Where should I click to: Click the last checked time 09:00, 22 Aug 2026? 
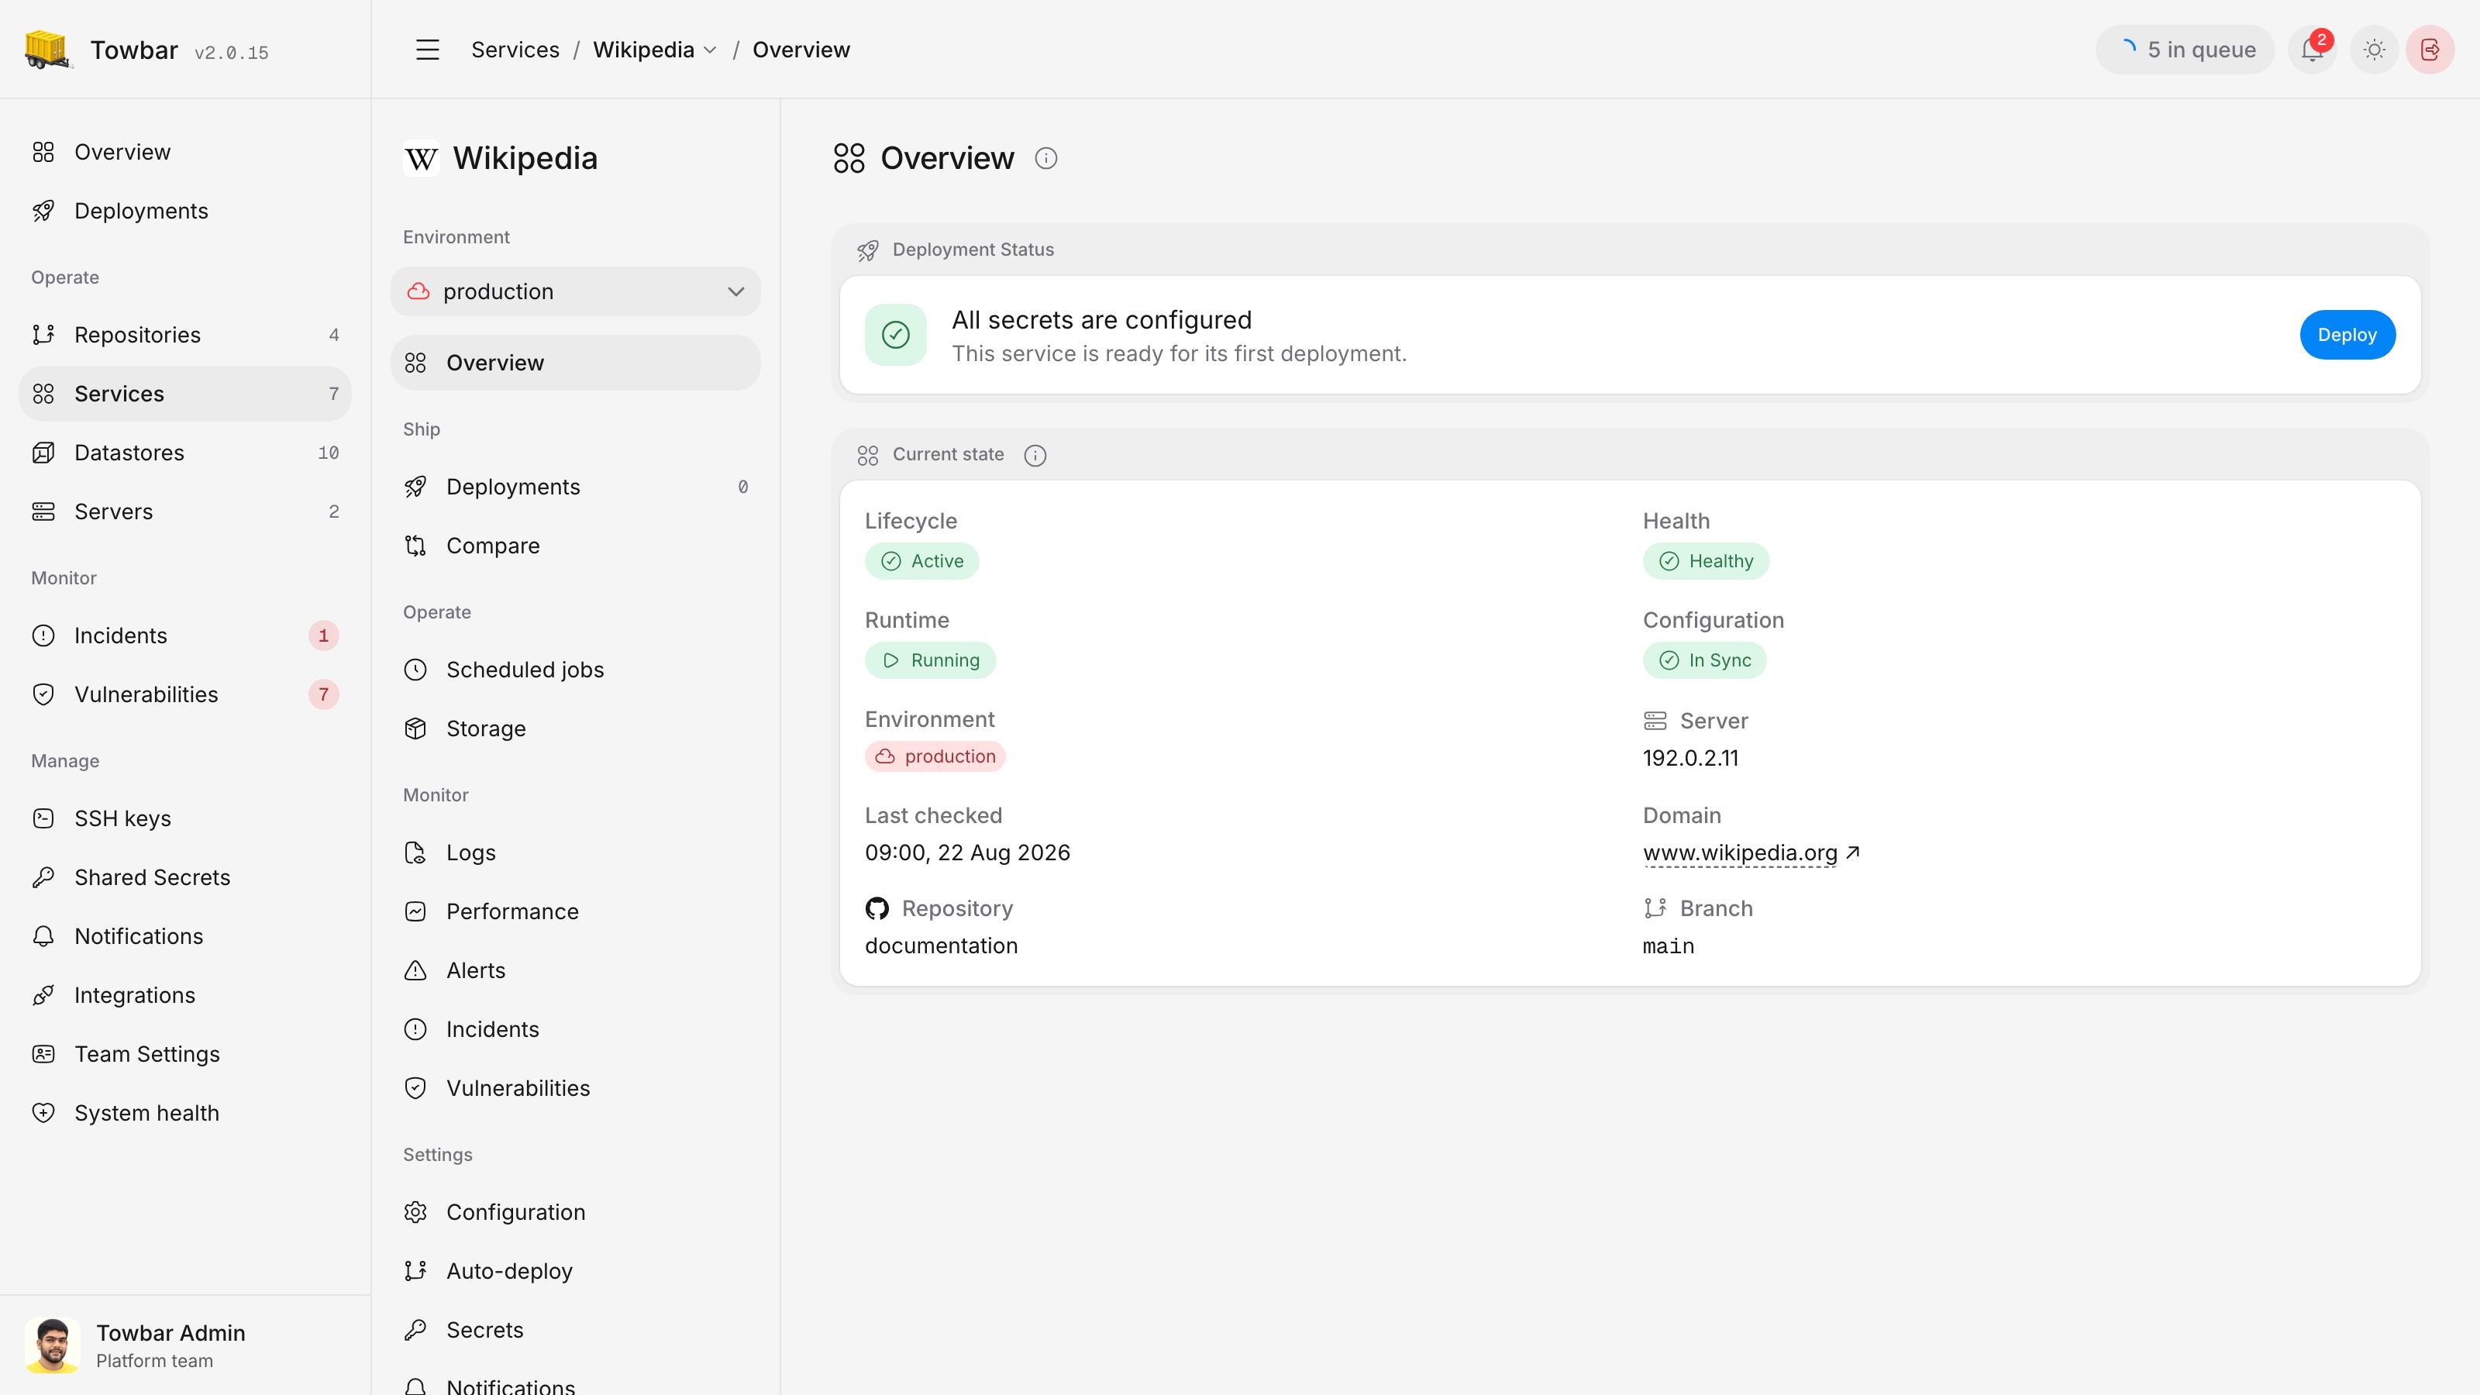pos(966,853)
